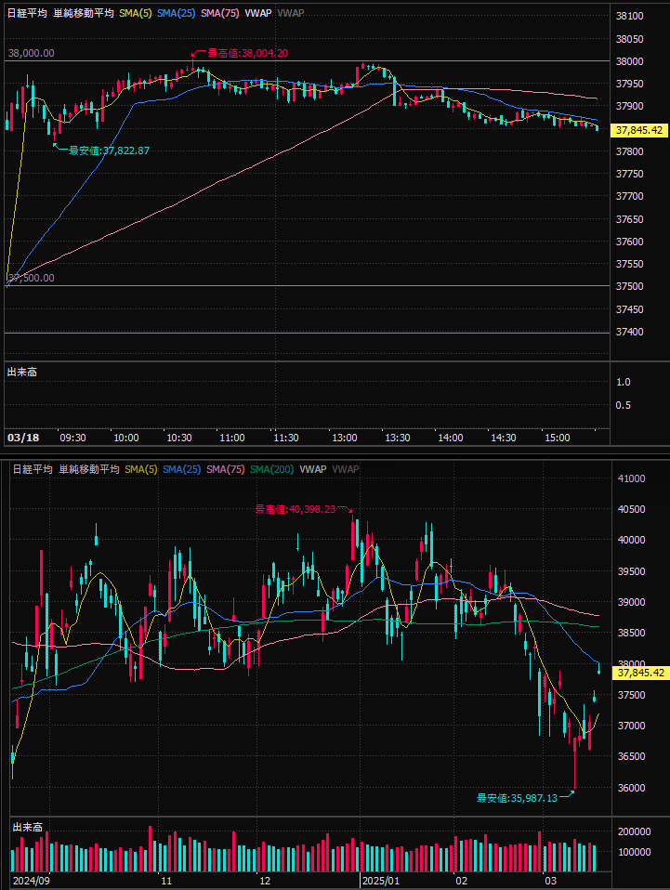This screenshot has width=670, height=890.
Task: Click the 最安値:37,822.87 low marker
Action: tap(109, 151)
